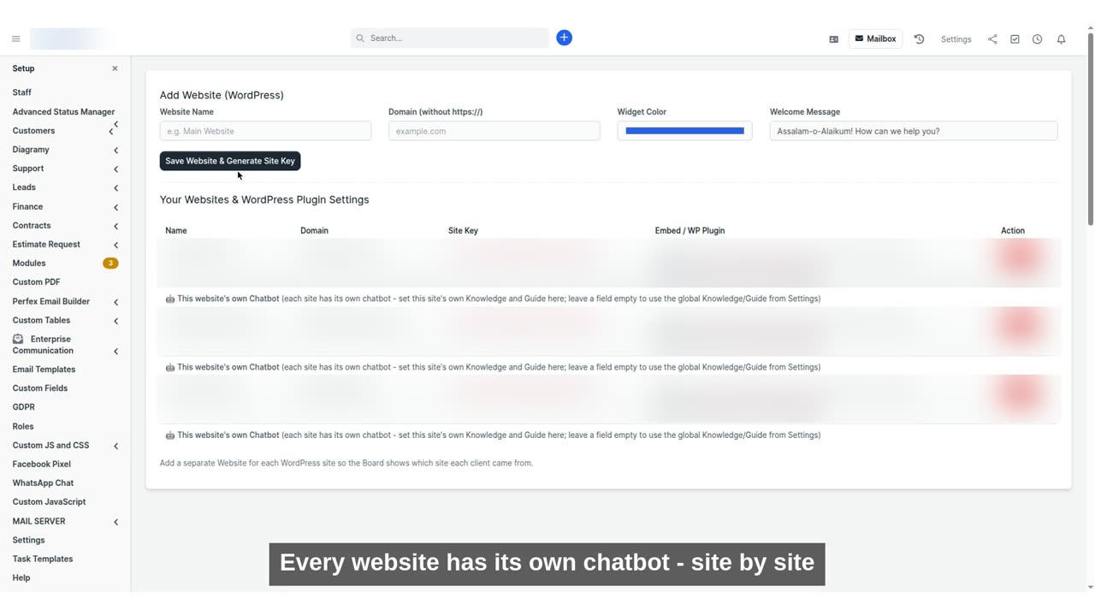Click the Welcome Message input field
This screenshot has height=616, width=1095.
coord(914,131)
